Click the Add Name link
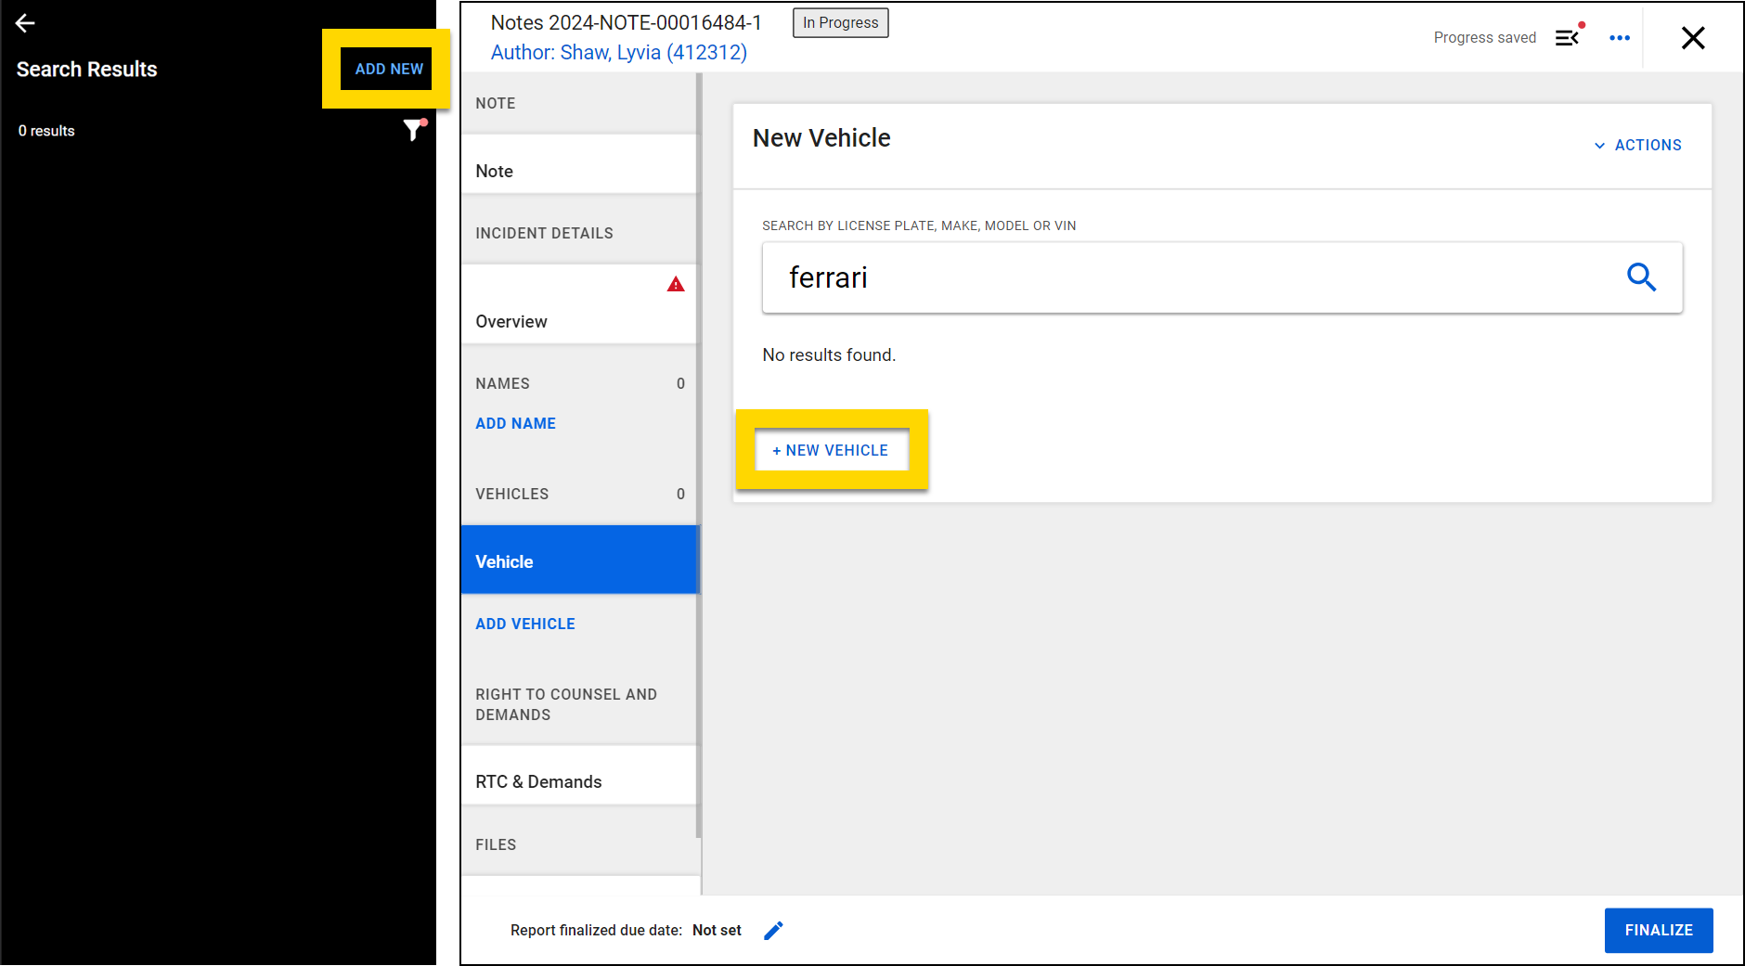 coord(515,424)
